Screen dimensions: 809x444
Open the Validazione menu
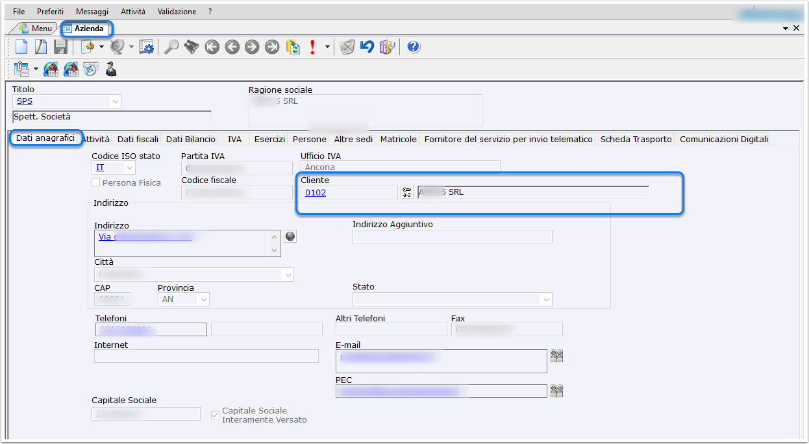(x=177, y=12)
